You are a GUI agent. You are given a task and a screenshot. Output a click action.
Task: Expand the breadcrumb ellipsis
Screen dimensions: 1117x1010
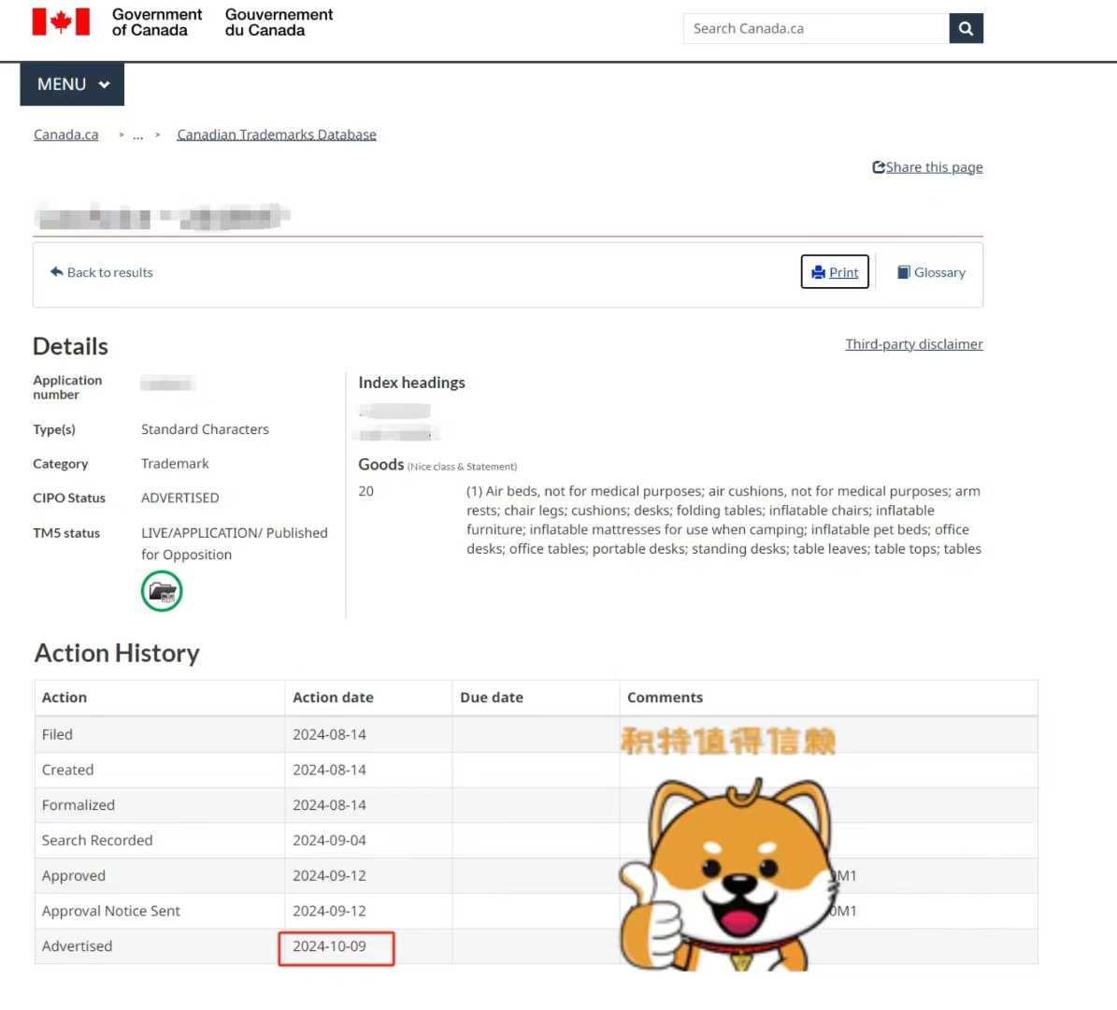pyautogui.click(x=138, y=136)
